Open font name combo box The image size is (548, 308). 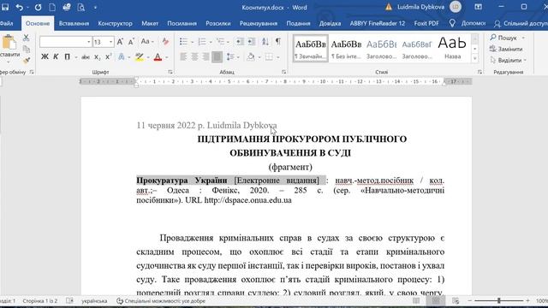65,42
